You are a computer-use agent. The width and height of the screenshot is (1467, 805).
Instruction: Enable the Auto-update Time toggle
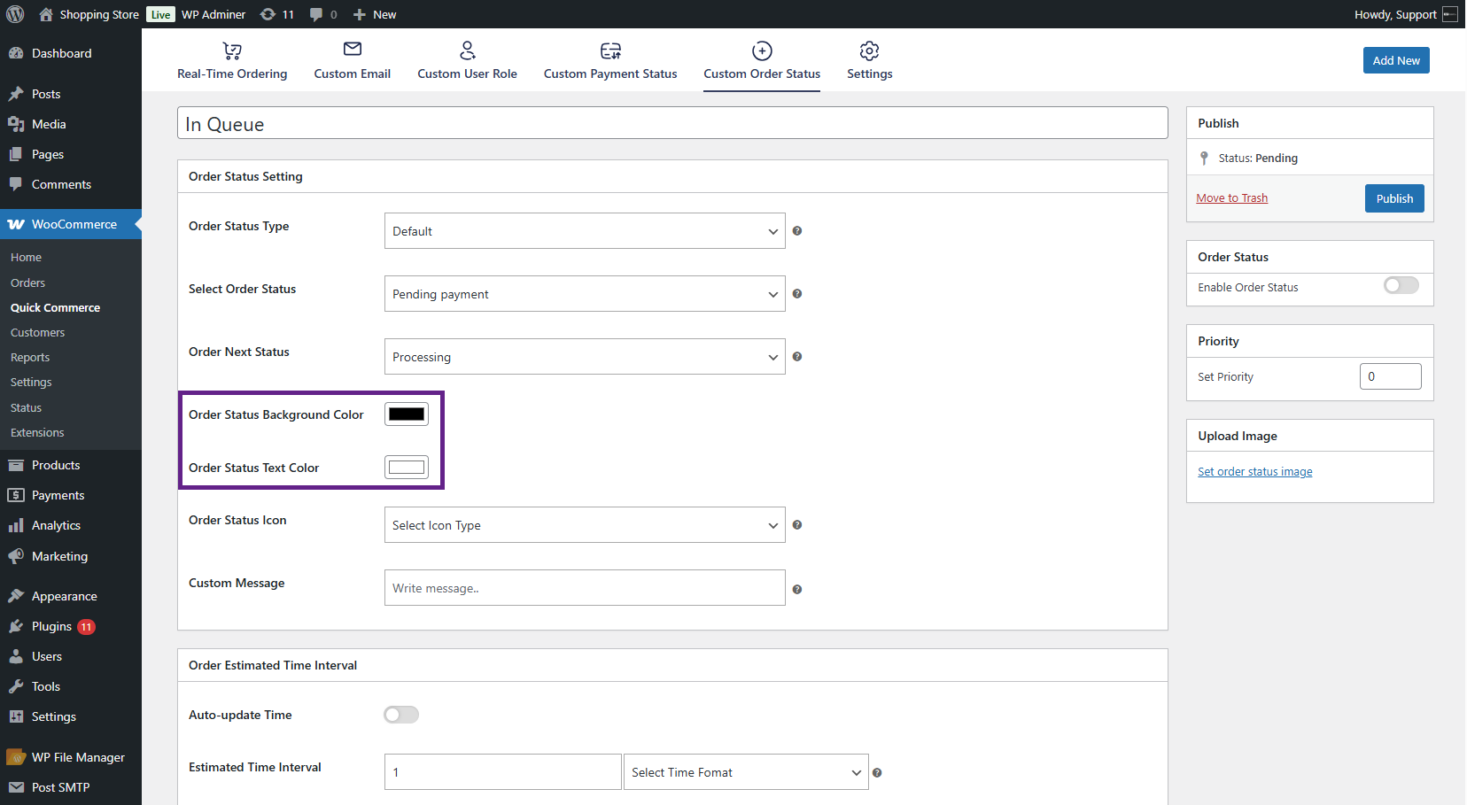pos(401,715)
